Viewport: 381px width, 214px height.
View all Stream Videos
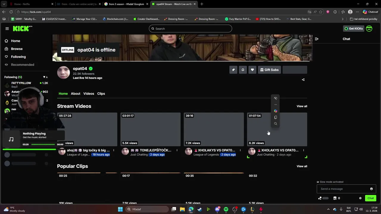(x=302, y=106)
